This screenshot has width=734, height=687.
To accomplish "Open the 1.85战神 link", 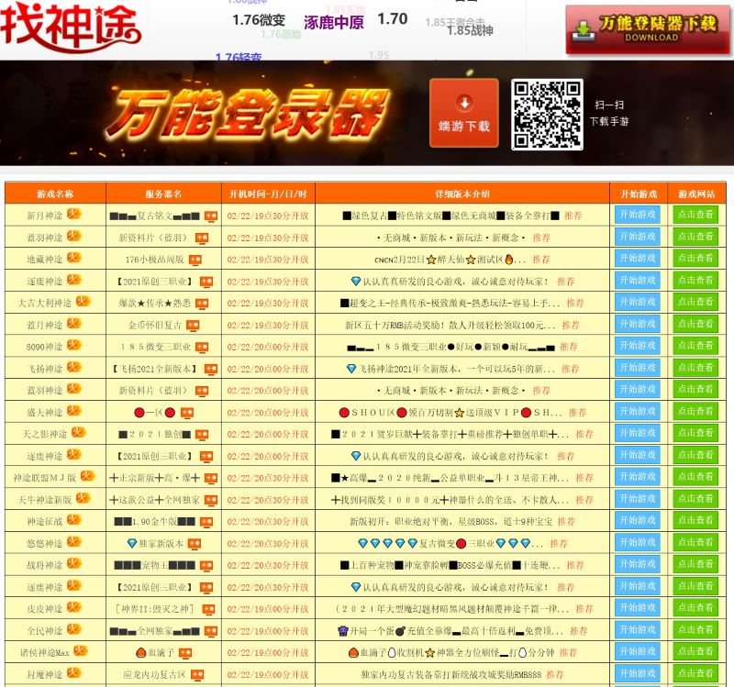I will coord(470,30).
